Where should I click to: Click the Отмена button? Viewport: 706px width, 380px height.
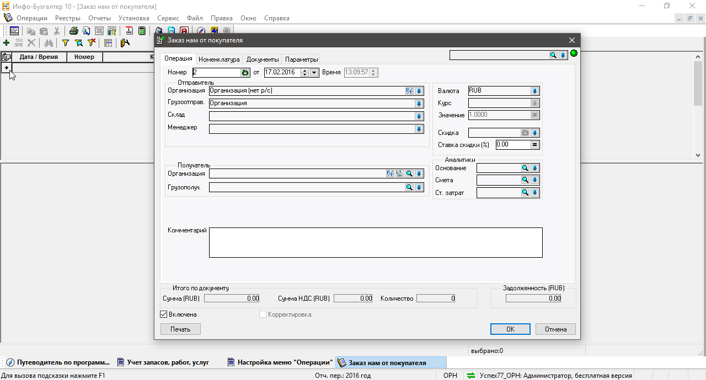[555, 329]
